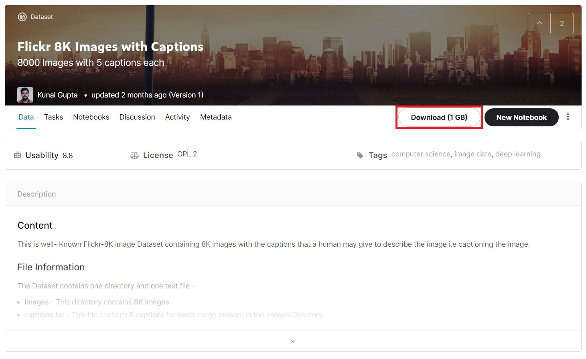The image size is (586, 359).
Task: Click the File Information heading
Action: pos(51,267)
